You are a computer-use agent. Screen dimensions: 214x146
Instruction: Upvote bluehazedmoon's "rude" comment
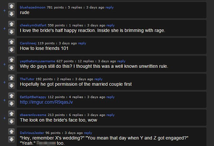click(11, 6)
